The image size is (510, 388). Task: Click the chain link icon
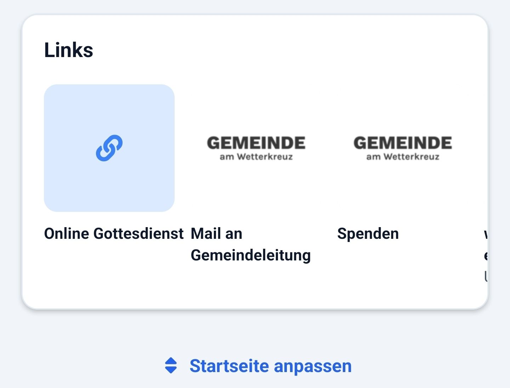point(109,148)
